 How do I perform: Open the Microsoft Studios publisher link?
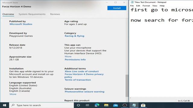click(21, 24)
